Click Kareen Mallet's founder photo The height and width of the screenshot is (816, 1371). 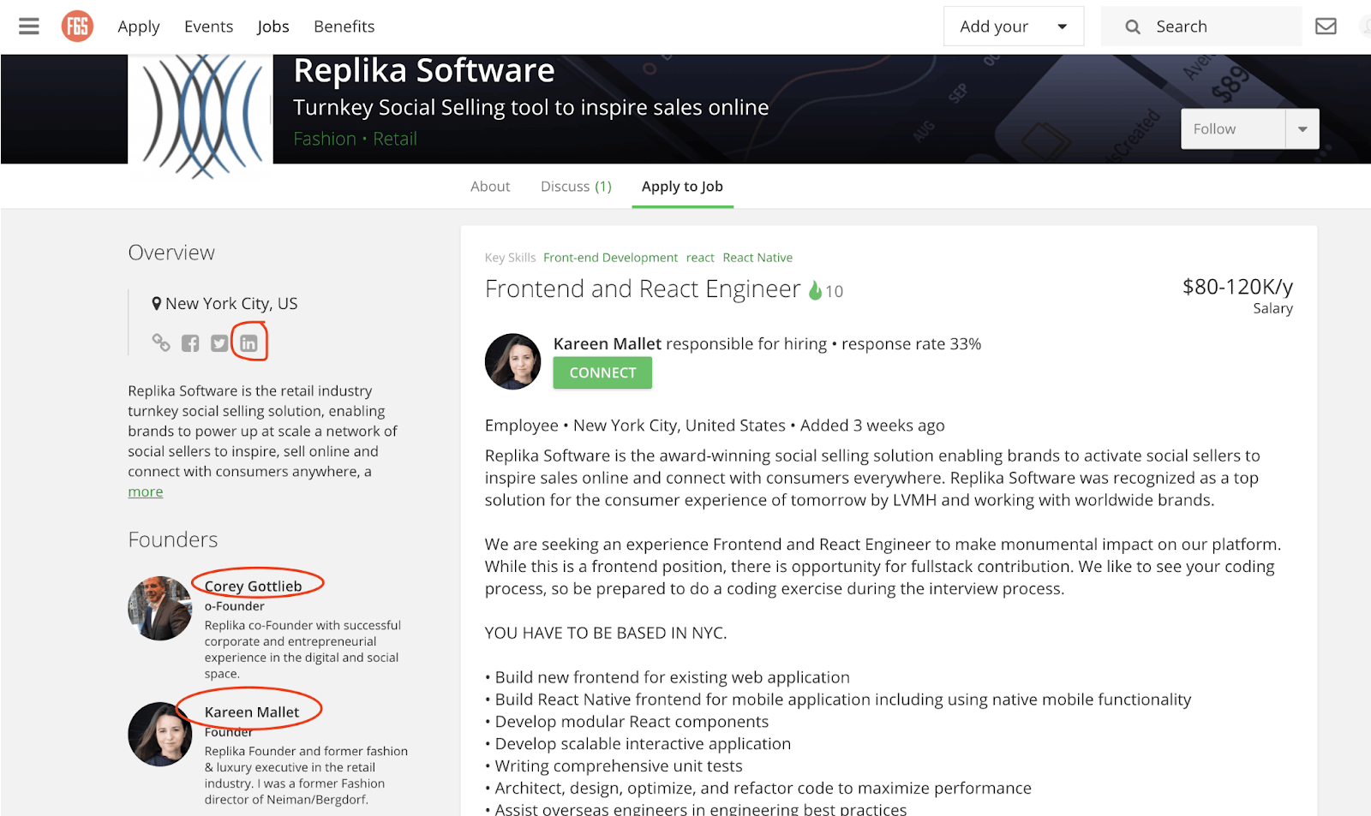(x=160, y=735)
